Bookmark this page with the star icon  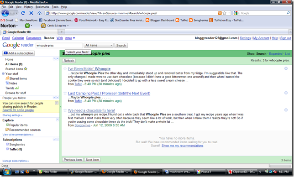(x=225, y=13)
